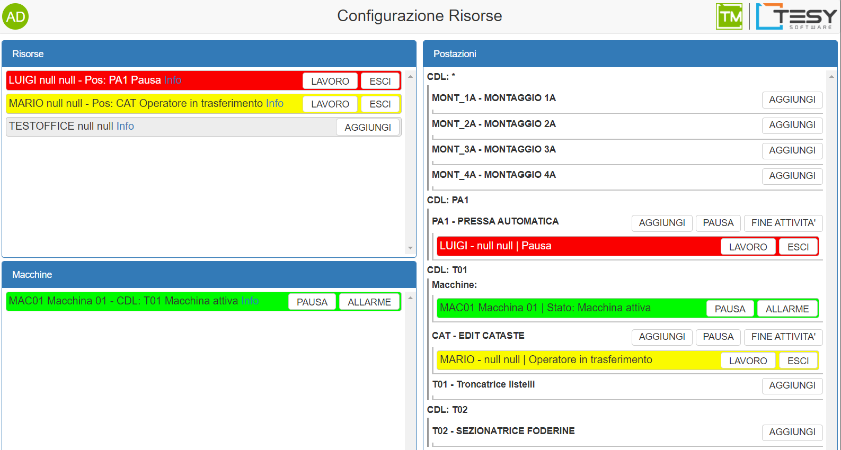The image size is (841, 450).
Task: Open Info link for TESTOFFICE resource
Action: pos(125,126)
